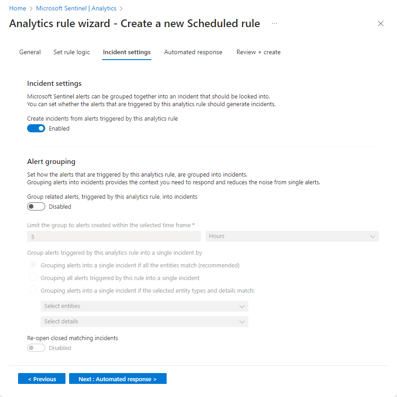397x397 pixels.
Task: Proceed with Next : Automated response
Action: pos(117,378)
